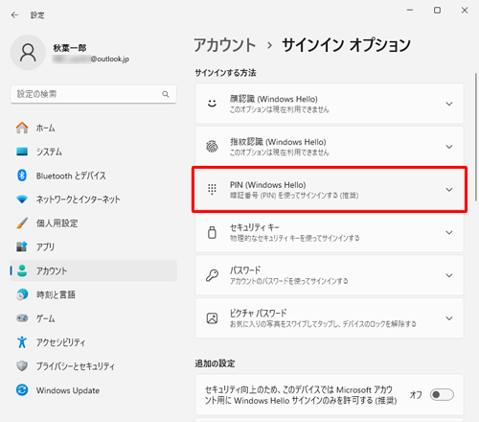
Task: Click the 時刻と言語 globe clock icon
Action: click(x=22, y=294)
